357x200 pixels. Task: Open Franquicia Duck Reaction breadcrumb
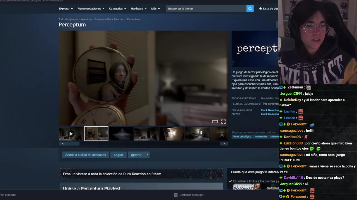pyautogui.click(x=109, y=19)
